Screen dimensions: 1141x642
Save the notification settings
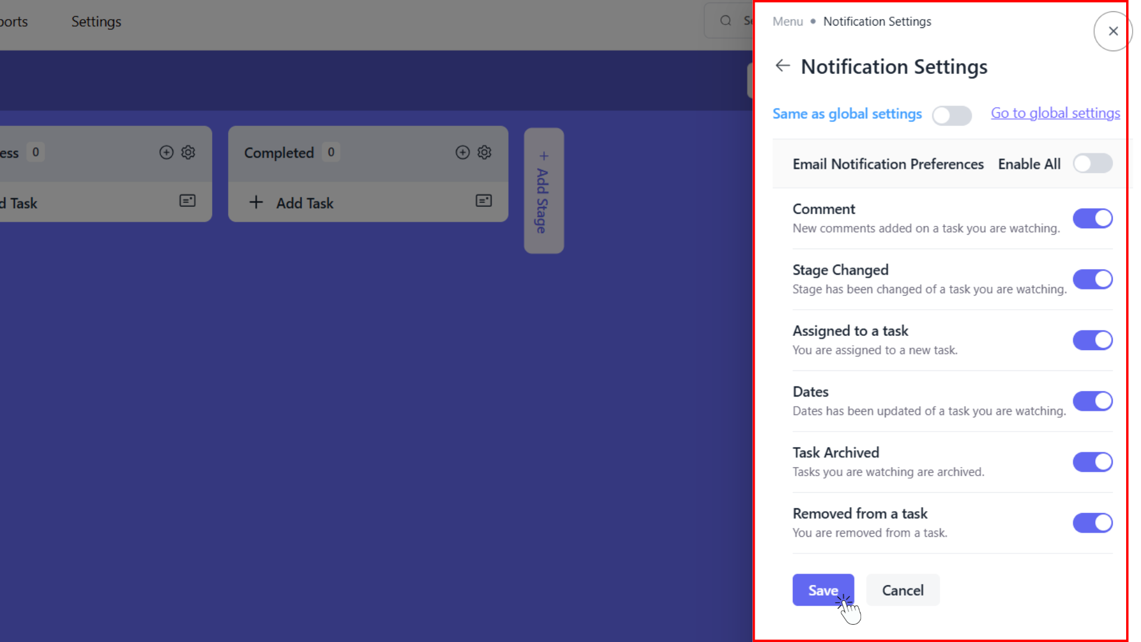(822, 590)
